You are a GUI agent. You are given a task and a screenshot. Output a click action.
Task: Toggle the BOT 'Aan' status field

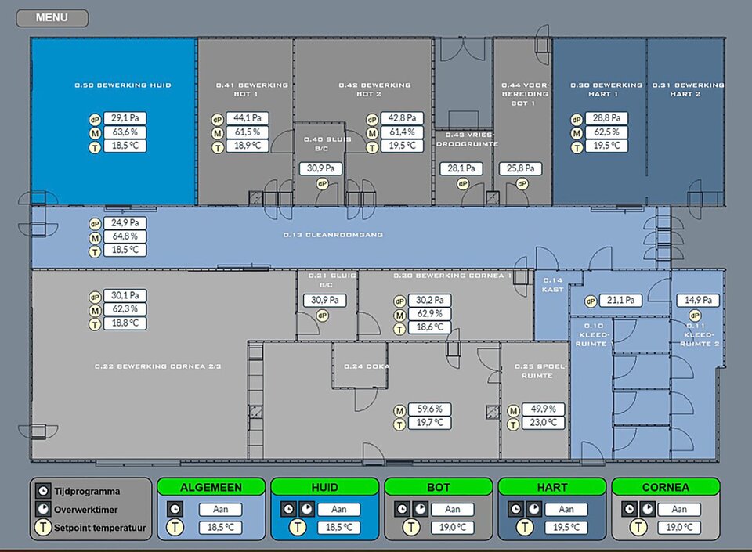452,509
